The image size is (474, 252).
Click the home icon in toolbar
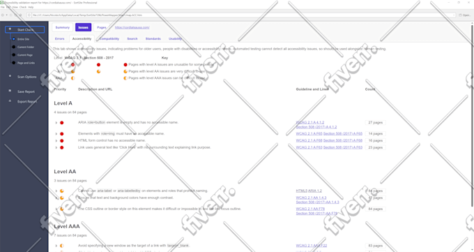tap(20, 15)
